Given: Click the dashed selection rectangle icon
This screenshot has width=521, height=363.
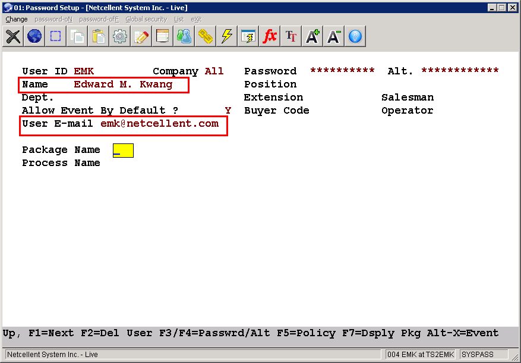Looking at the screenshot, I should point(55,36).
